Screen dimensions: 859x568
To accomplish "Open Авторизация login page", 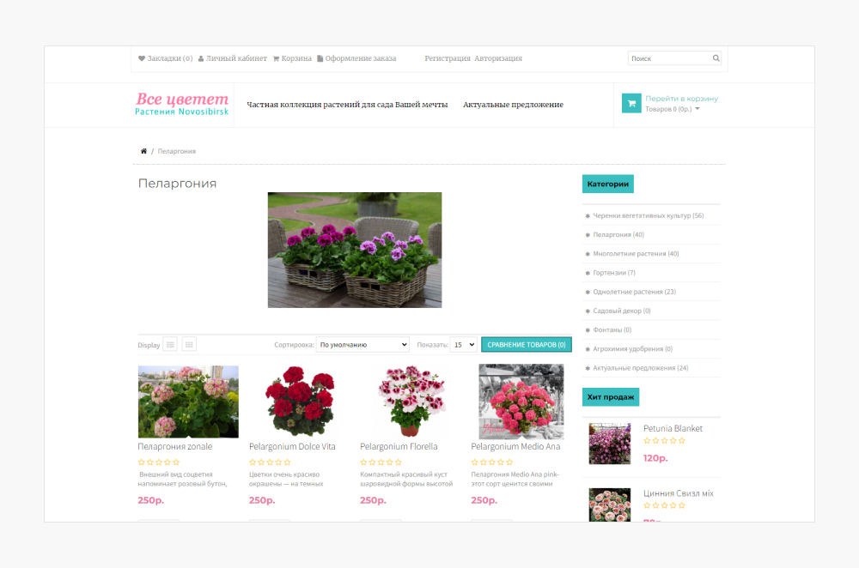I will tap(498, 58).
